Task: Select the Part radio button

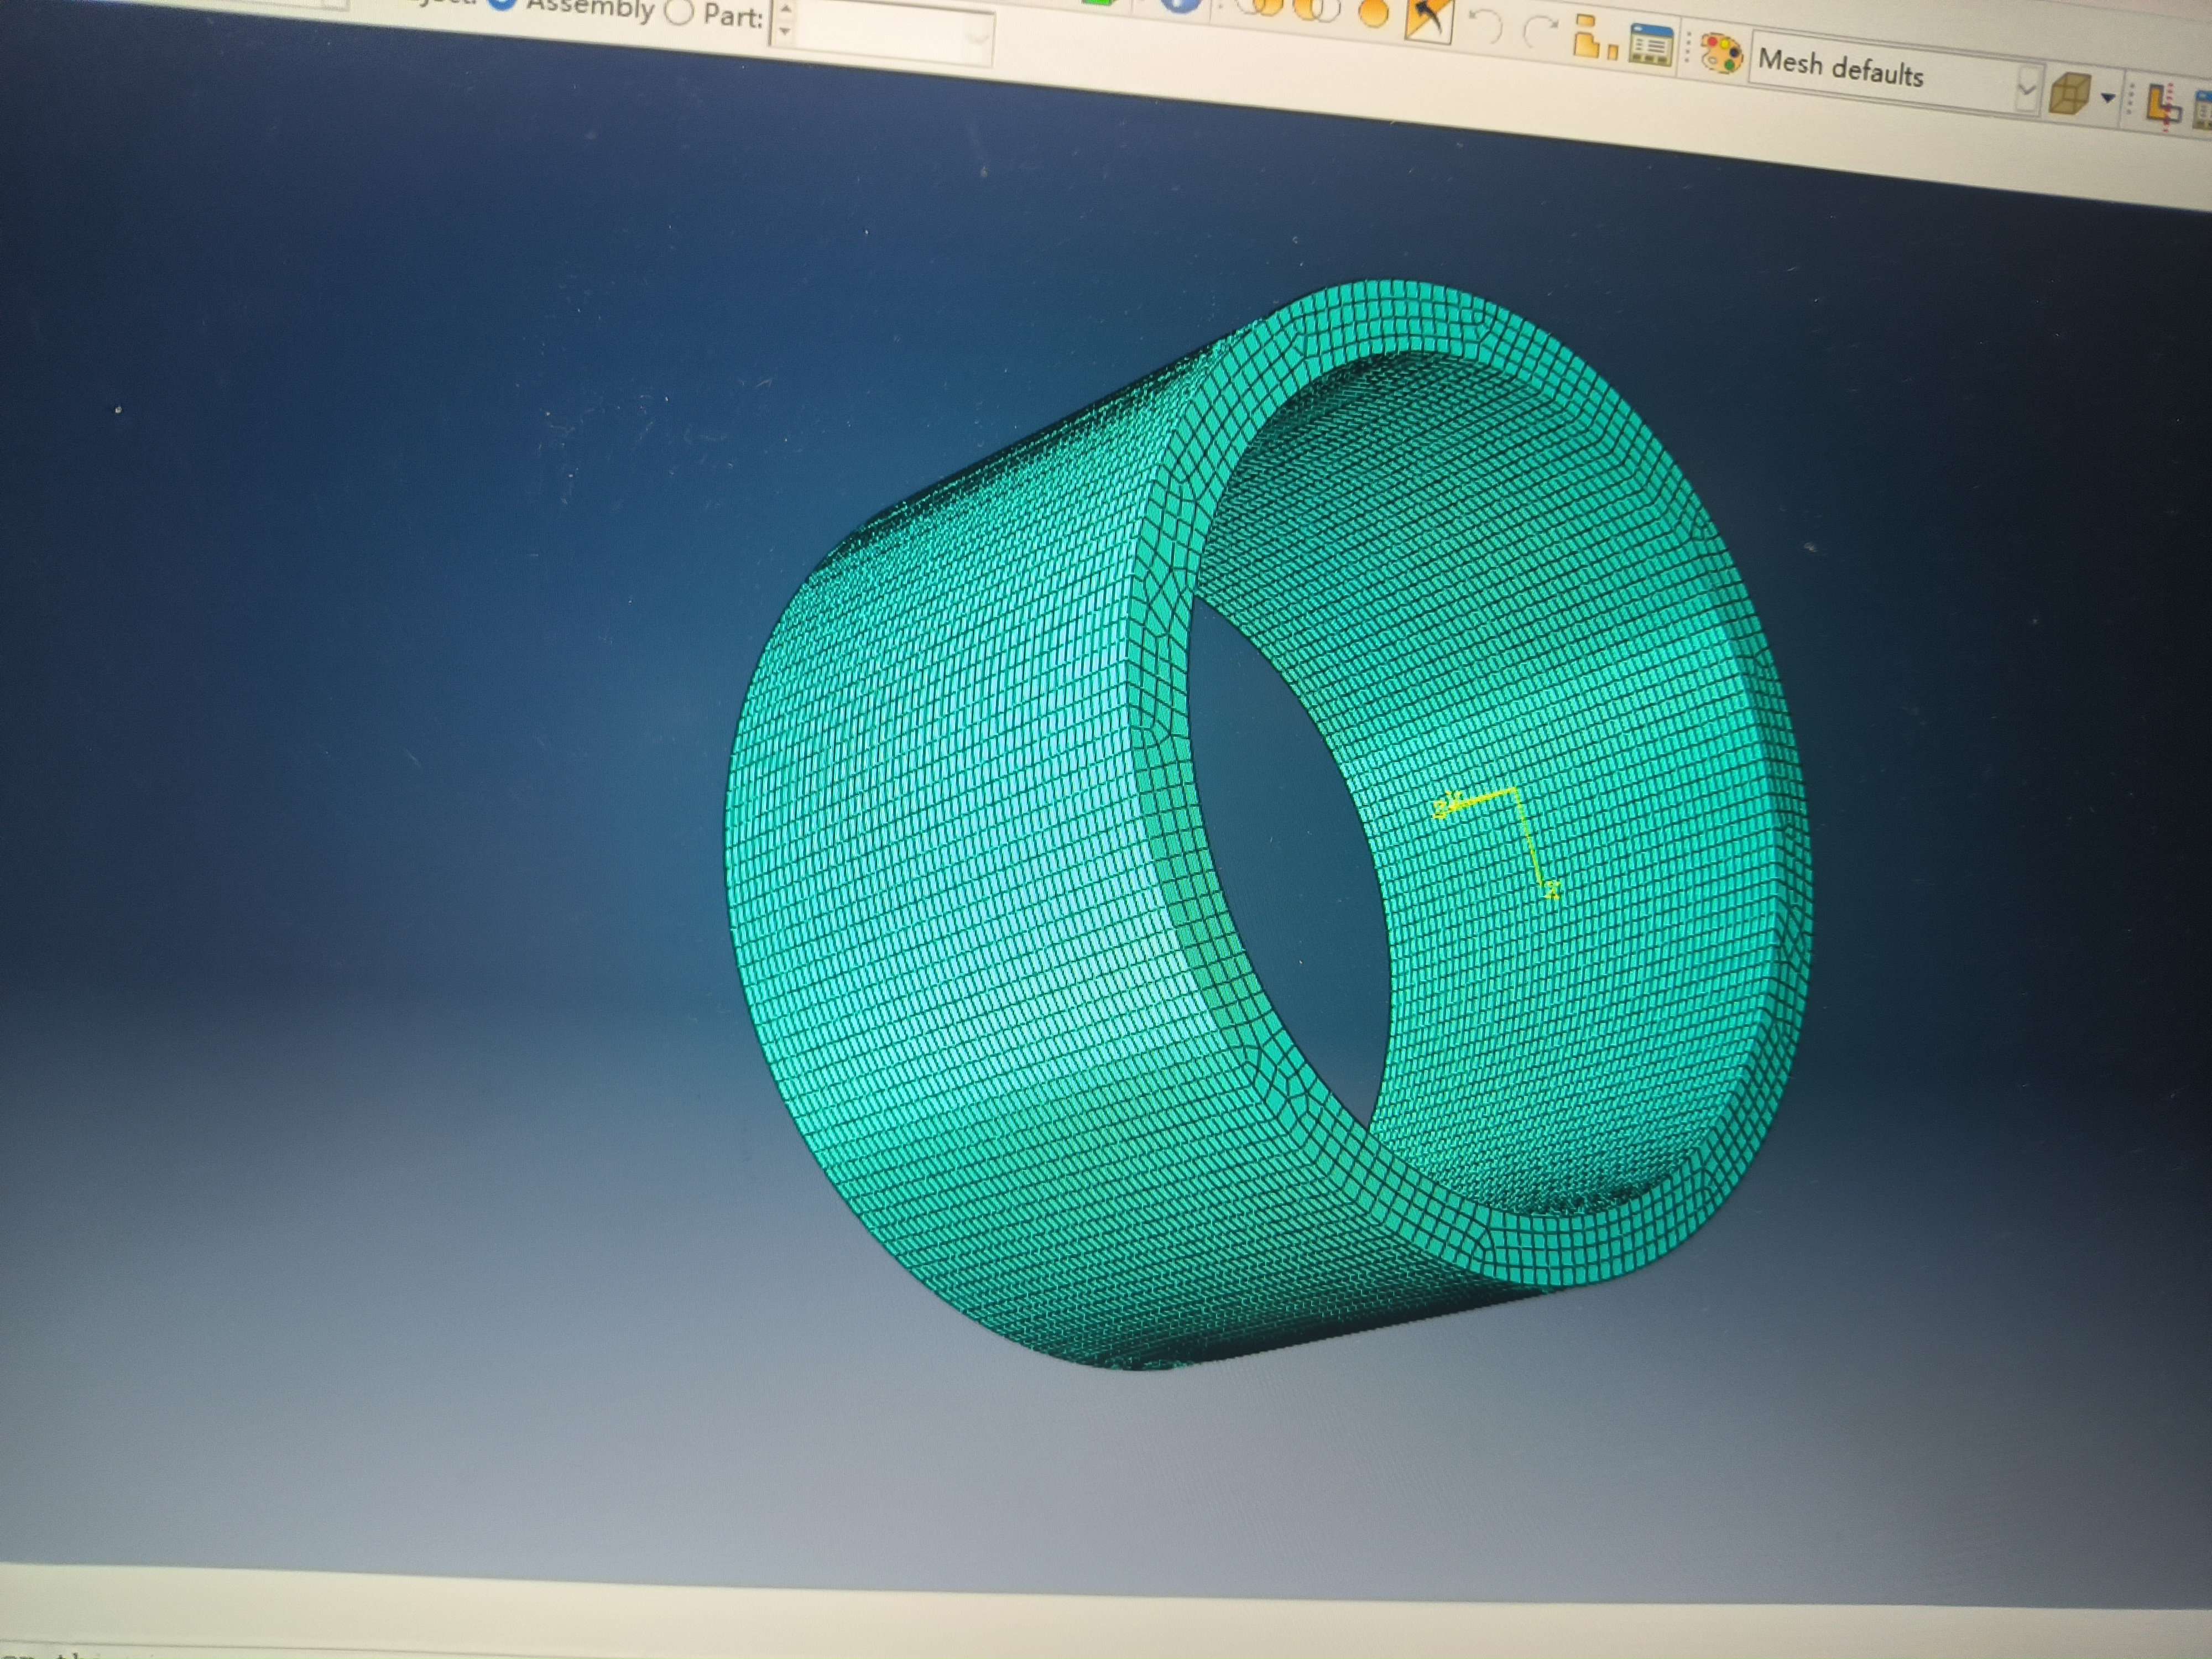Action: click(680, 12)
